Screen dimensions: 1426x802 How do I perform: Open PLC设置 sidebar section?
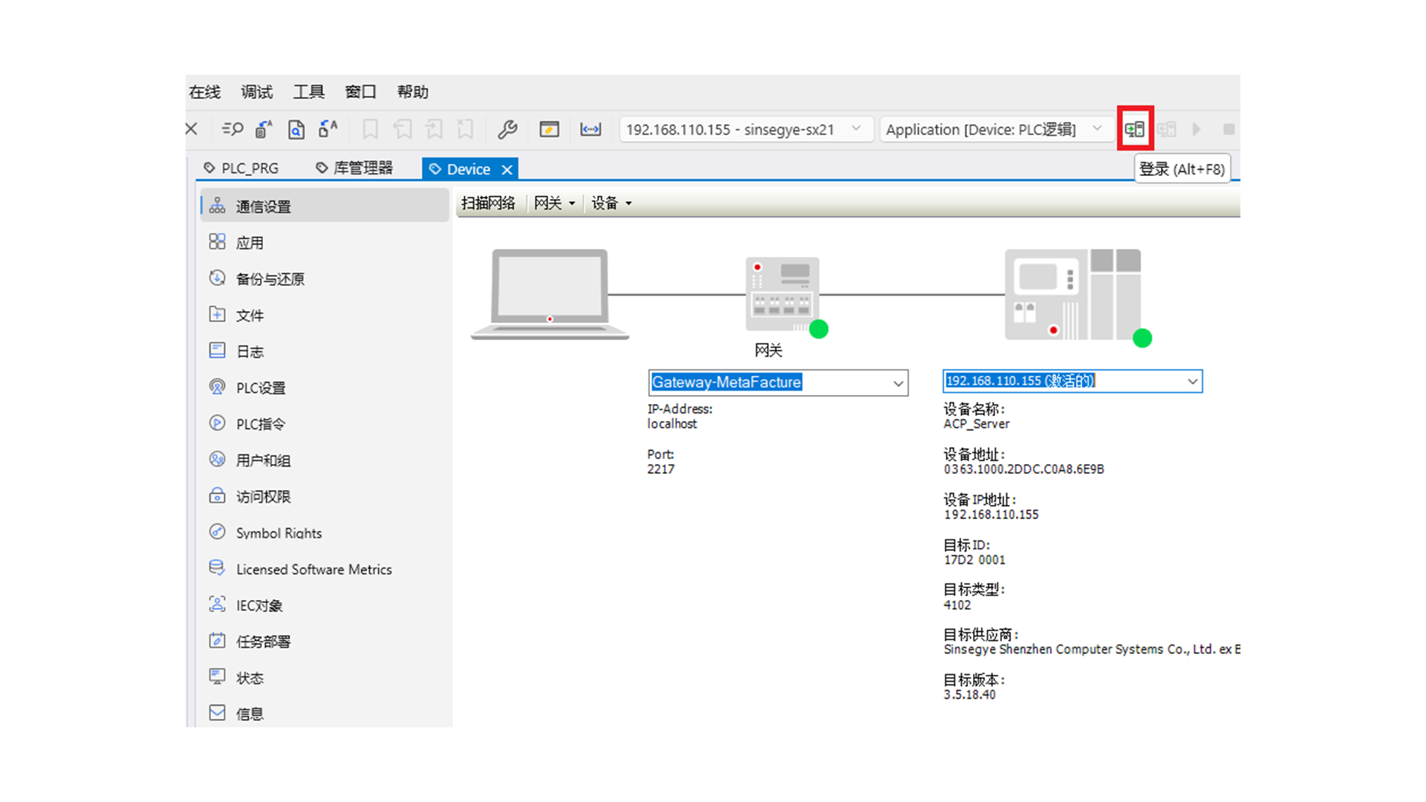(x=260, y=388)
